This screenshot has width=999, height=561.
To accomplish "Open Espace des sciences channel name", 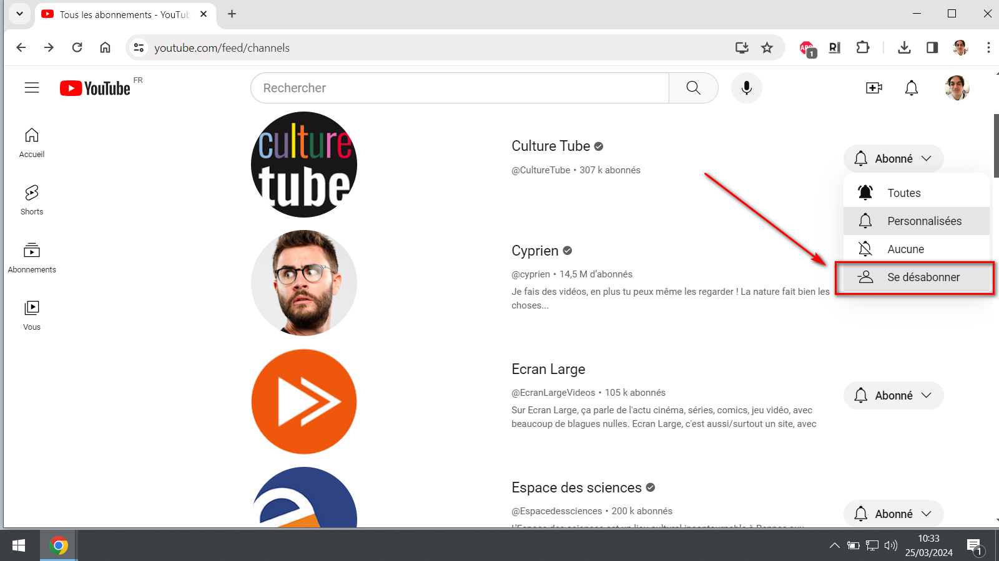I will point(576,487).
